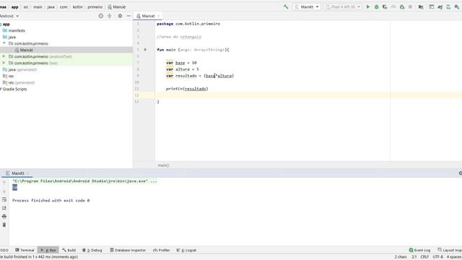
Task: Expand the Gradle Scripts node
Action: pyautogui.click(x=1, y=89)
